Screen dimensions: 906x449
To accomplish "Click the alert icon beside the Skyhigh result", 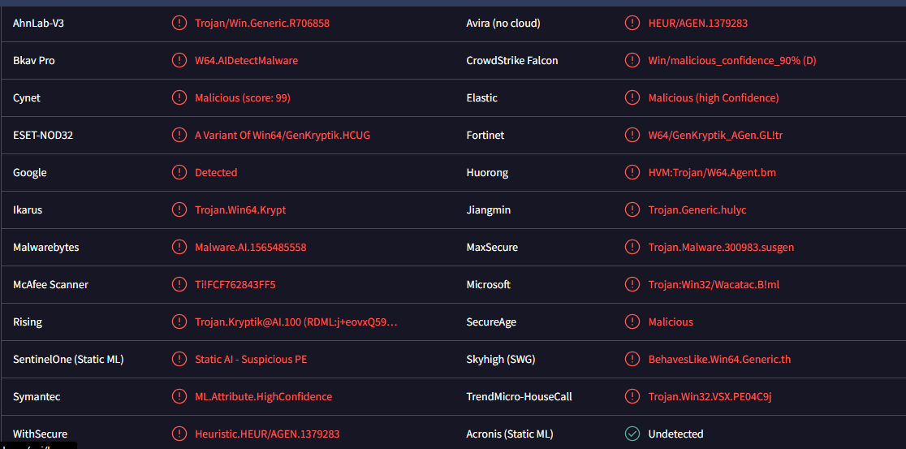I will [632, 360].
